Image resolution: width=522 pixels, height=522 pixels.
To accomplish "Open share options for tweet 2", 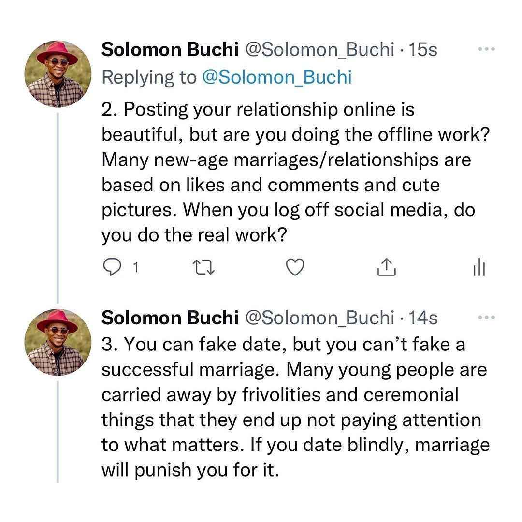I will coord(387,267).
